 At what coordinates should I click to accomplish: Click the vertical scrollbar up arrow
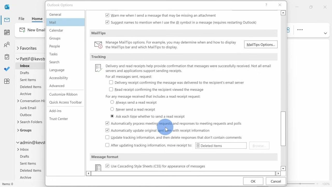283,13
